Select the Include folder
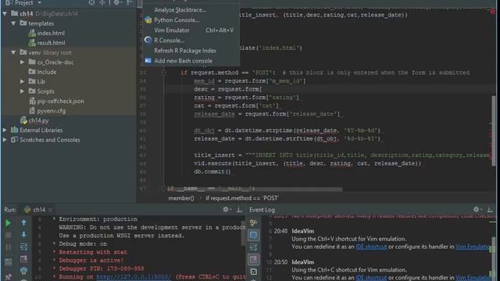The image size is (500, 281). [x=47, y=72]
